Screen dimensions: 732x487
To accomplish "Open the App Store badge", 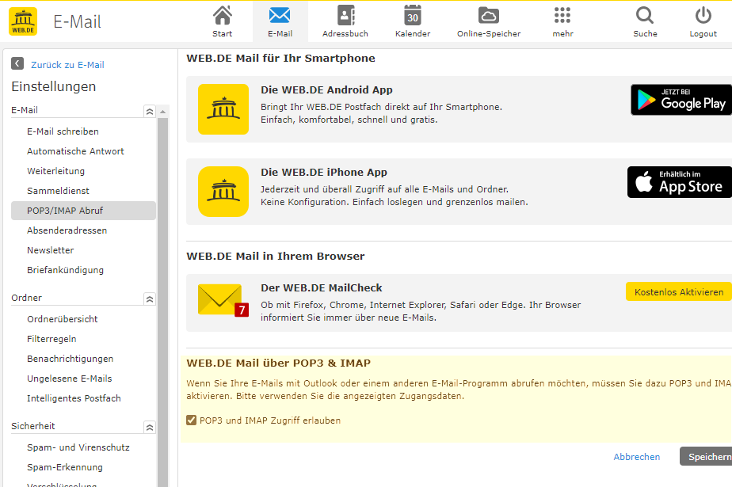I will (x=680, y=182).
